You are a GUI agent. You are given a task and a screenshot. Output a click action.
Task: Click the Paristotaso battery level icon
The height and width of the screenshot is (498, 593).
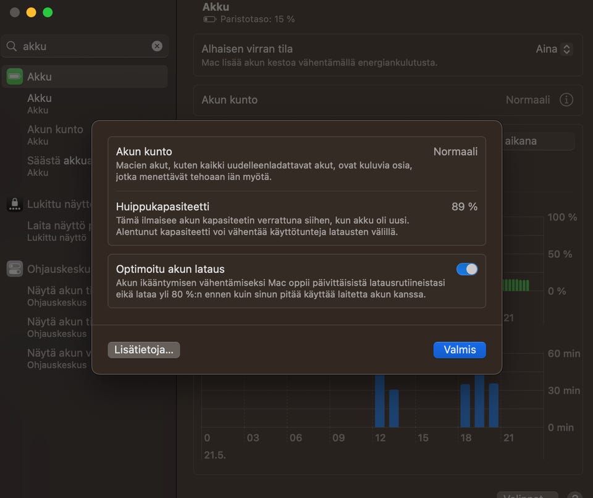tap(209, 19)
